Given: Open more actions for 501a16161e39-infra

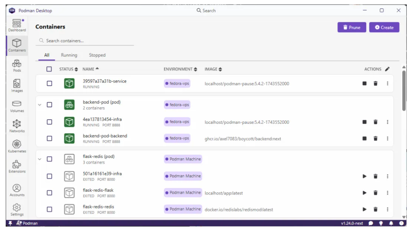Looking at the screenshot, I should (388, 176).
